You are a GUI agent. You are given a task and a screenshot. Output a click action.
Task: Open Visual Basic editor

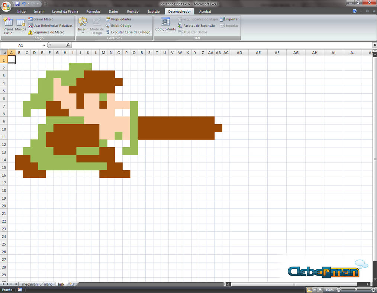(8, 26)
